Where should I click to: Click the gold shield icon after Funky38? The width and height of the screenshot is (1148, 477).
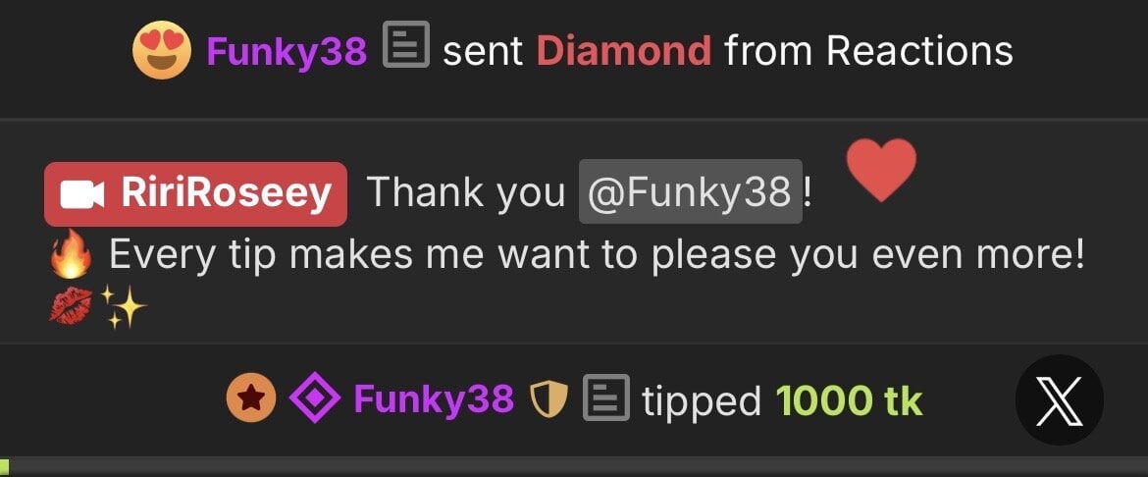(x=549, y=400)
